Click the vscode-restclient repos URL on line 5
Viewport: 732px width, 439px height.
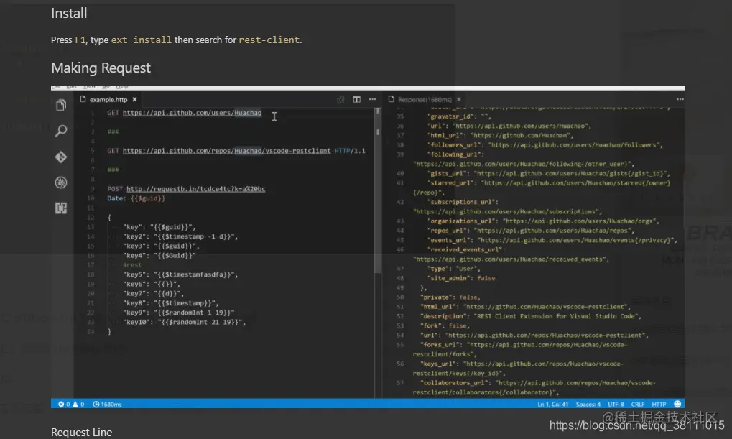coord(226,151)
